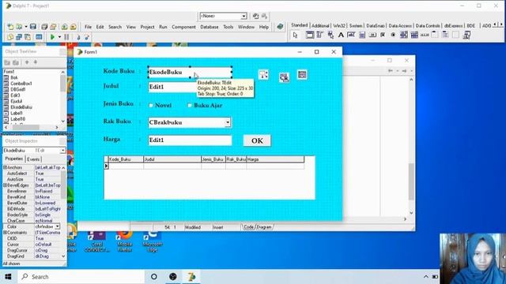This screenshot has width=506, height=284.
Task: Click the View Unit toolbar icon
Action: click(10, 37)
